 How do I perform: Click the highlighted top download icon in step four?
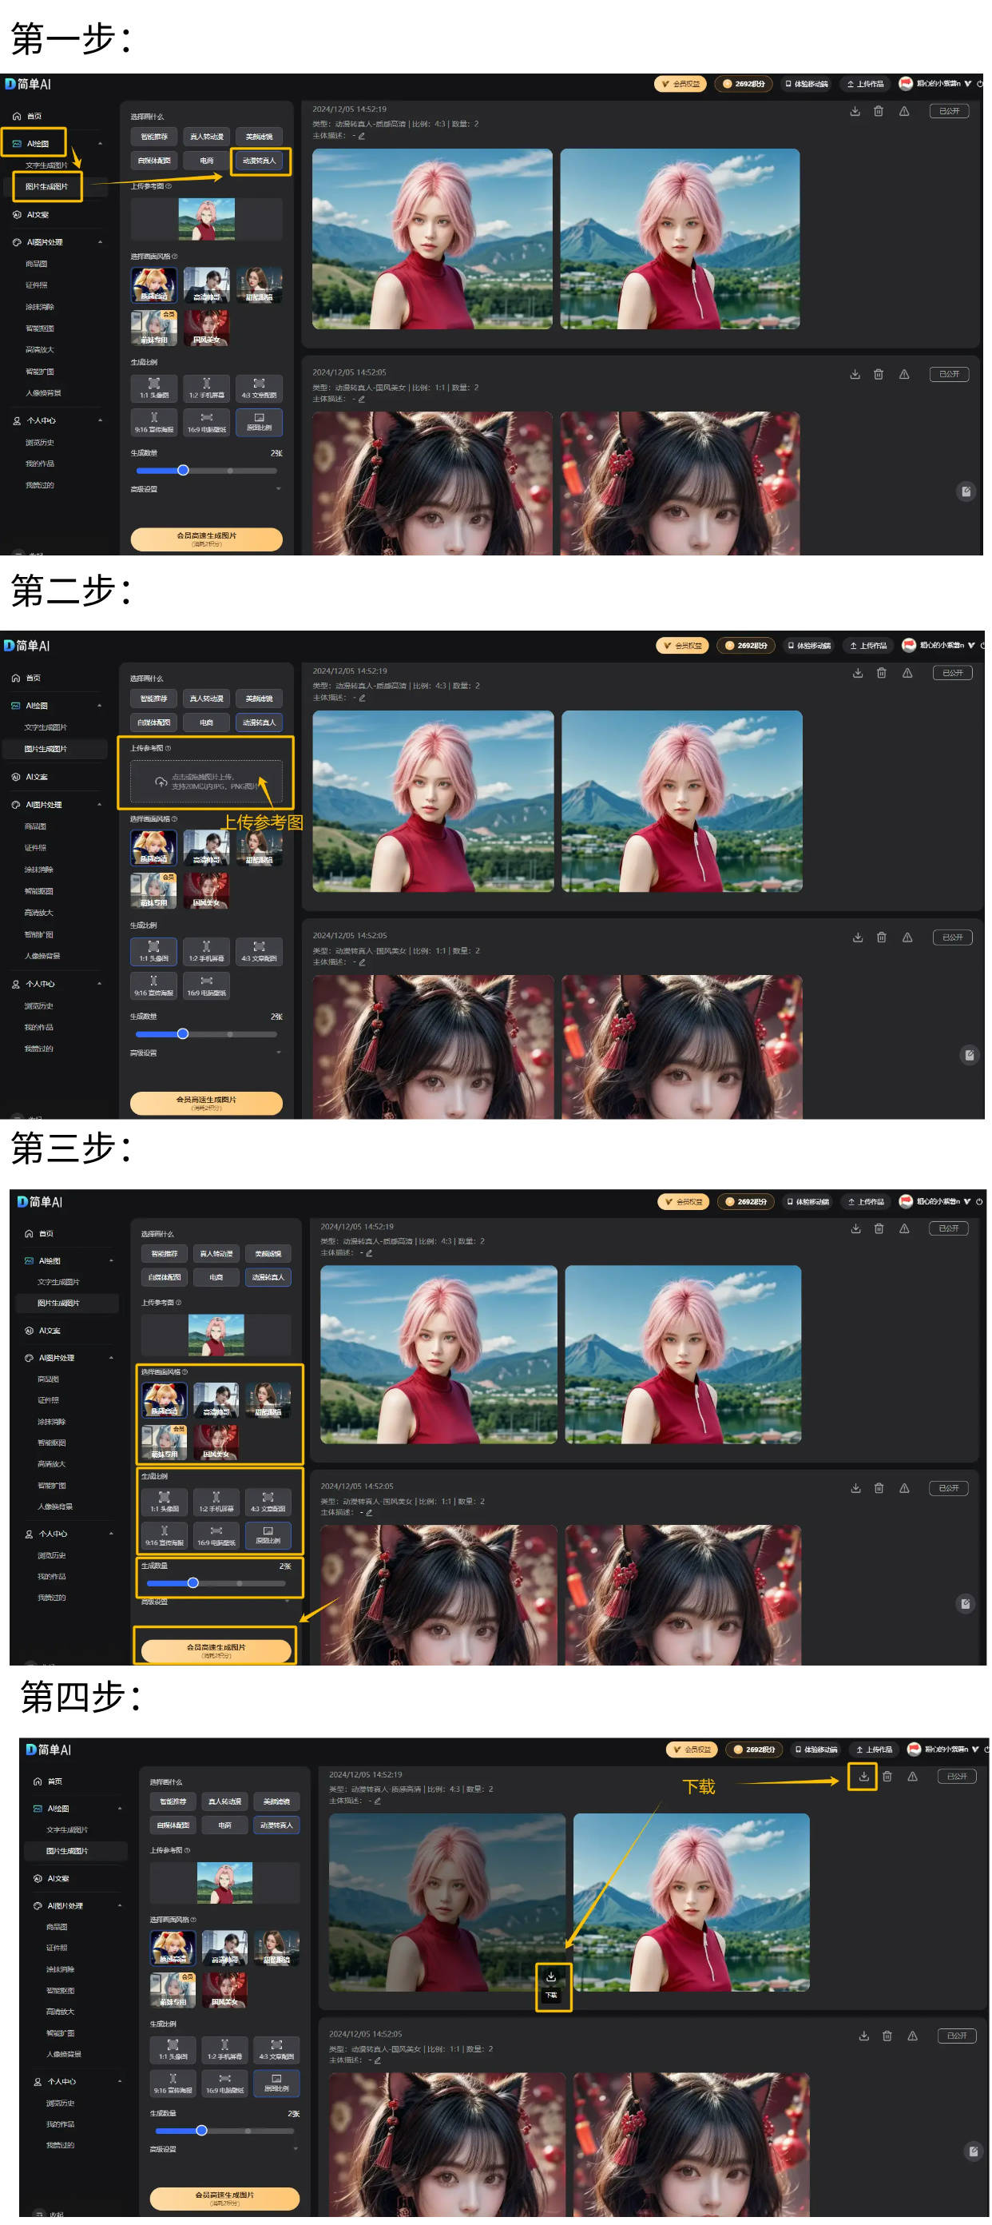[x=863, y=1776]
